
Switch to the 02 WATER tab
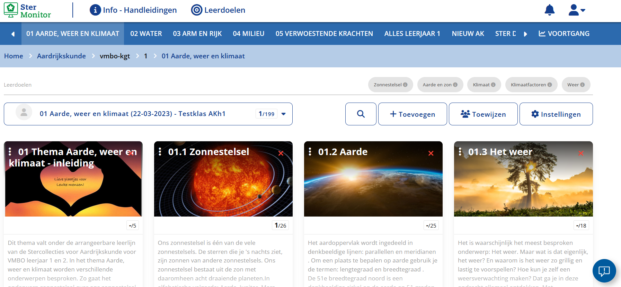146,34
